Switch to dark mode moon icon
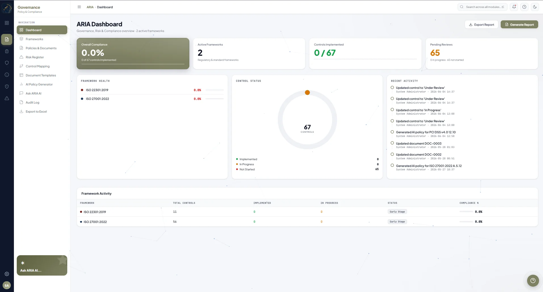Screen dimensions: 543x292 click(x=535, y=7)
